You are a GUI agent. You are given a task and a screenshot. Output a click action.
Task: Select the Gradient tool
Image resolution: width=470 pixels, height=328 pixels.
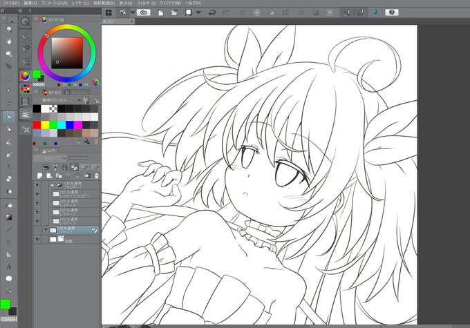tap(9, 217)
